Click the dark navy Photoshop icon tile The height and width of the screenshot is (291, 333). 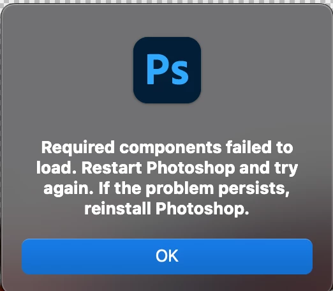click(x=167, y=70)
